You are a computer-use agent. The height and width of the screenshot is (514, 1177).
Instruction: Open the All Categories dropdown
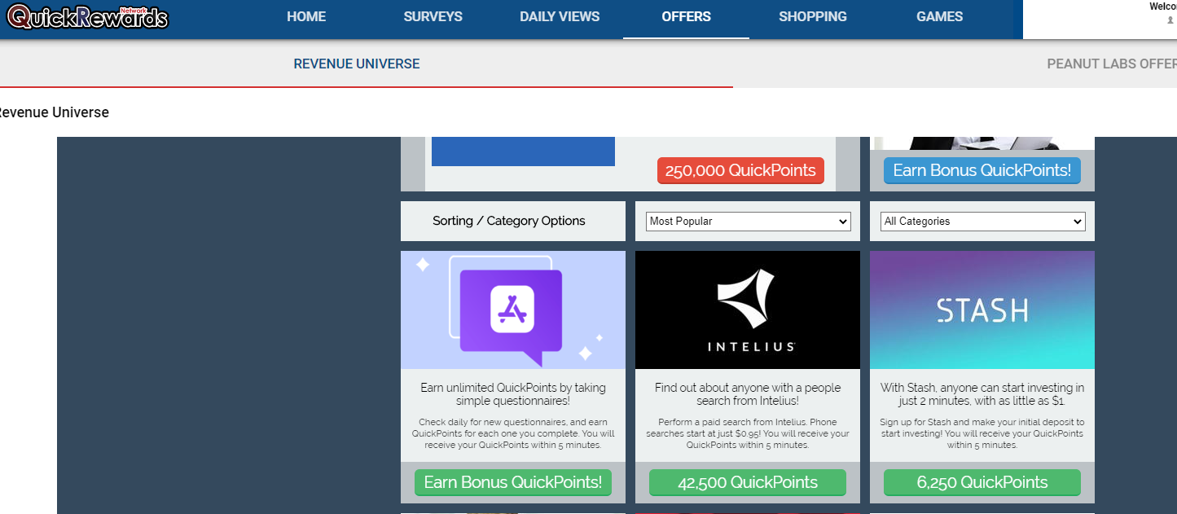click(x=982, y=222)
